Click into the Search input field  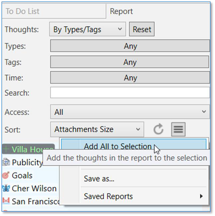[130, 93]
